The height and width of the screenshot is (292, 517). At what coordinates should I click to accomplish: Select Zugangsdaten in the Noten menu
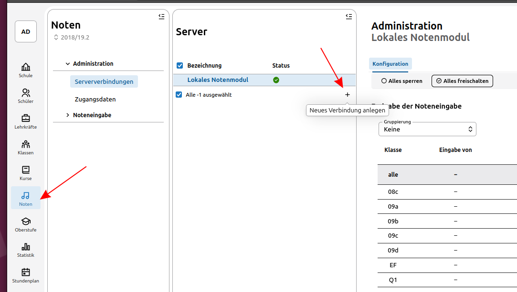click(95, 100)
